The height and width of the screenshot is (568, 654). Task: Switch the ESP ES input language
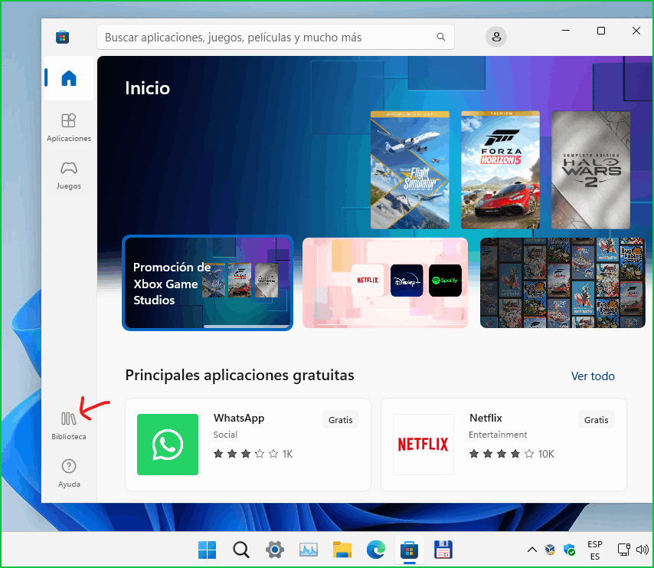pyautogui.click(x=595, y=550)
